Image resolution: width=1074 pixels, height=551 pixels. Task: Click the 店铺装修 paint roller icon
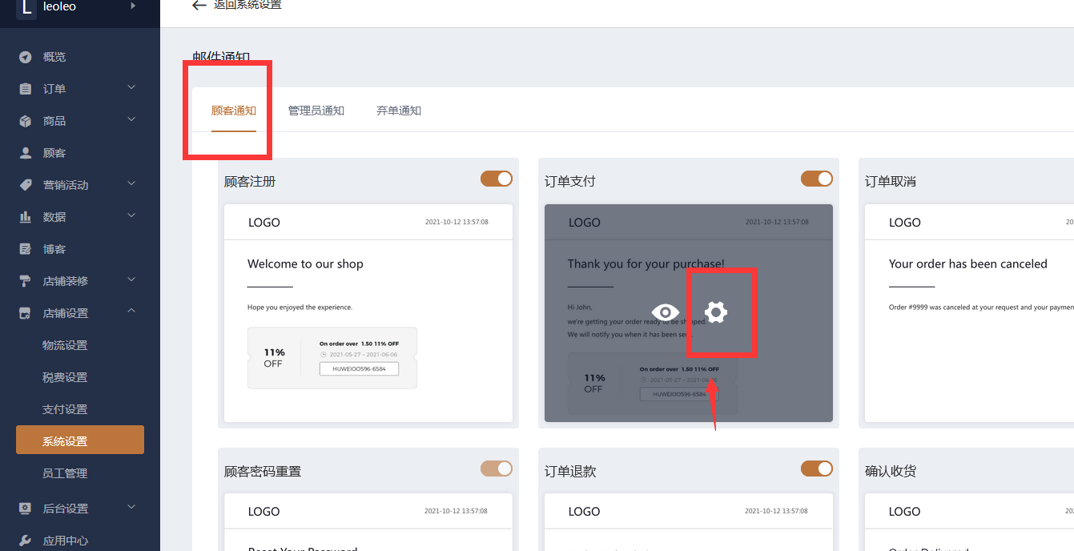point(26,281)
